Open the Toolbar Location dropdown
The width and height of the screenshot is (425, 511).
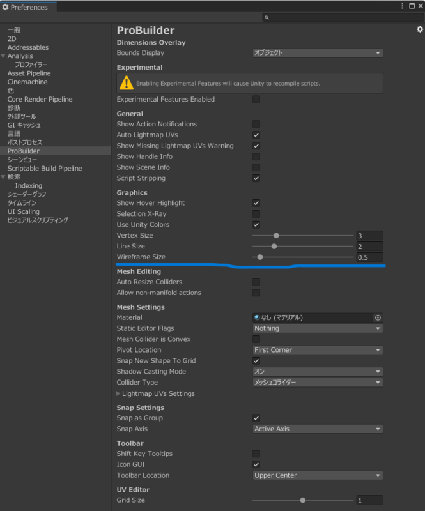click(318, 475)
